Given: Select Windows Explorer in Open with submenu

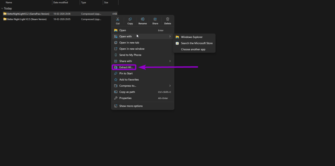Looking at the screenshot, I should tap(191, 37).
